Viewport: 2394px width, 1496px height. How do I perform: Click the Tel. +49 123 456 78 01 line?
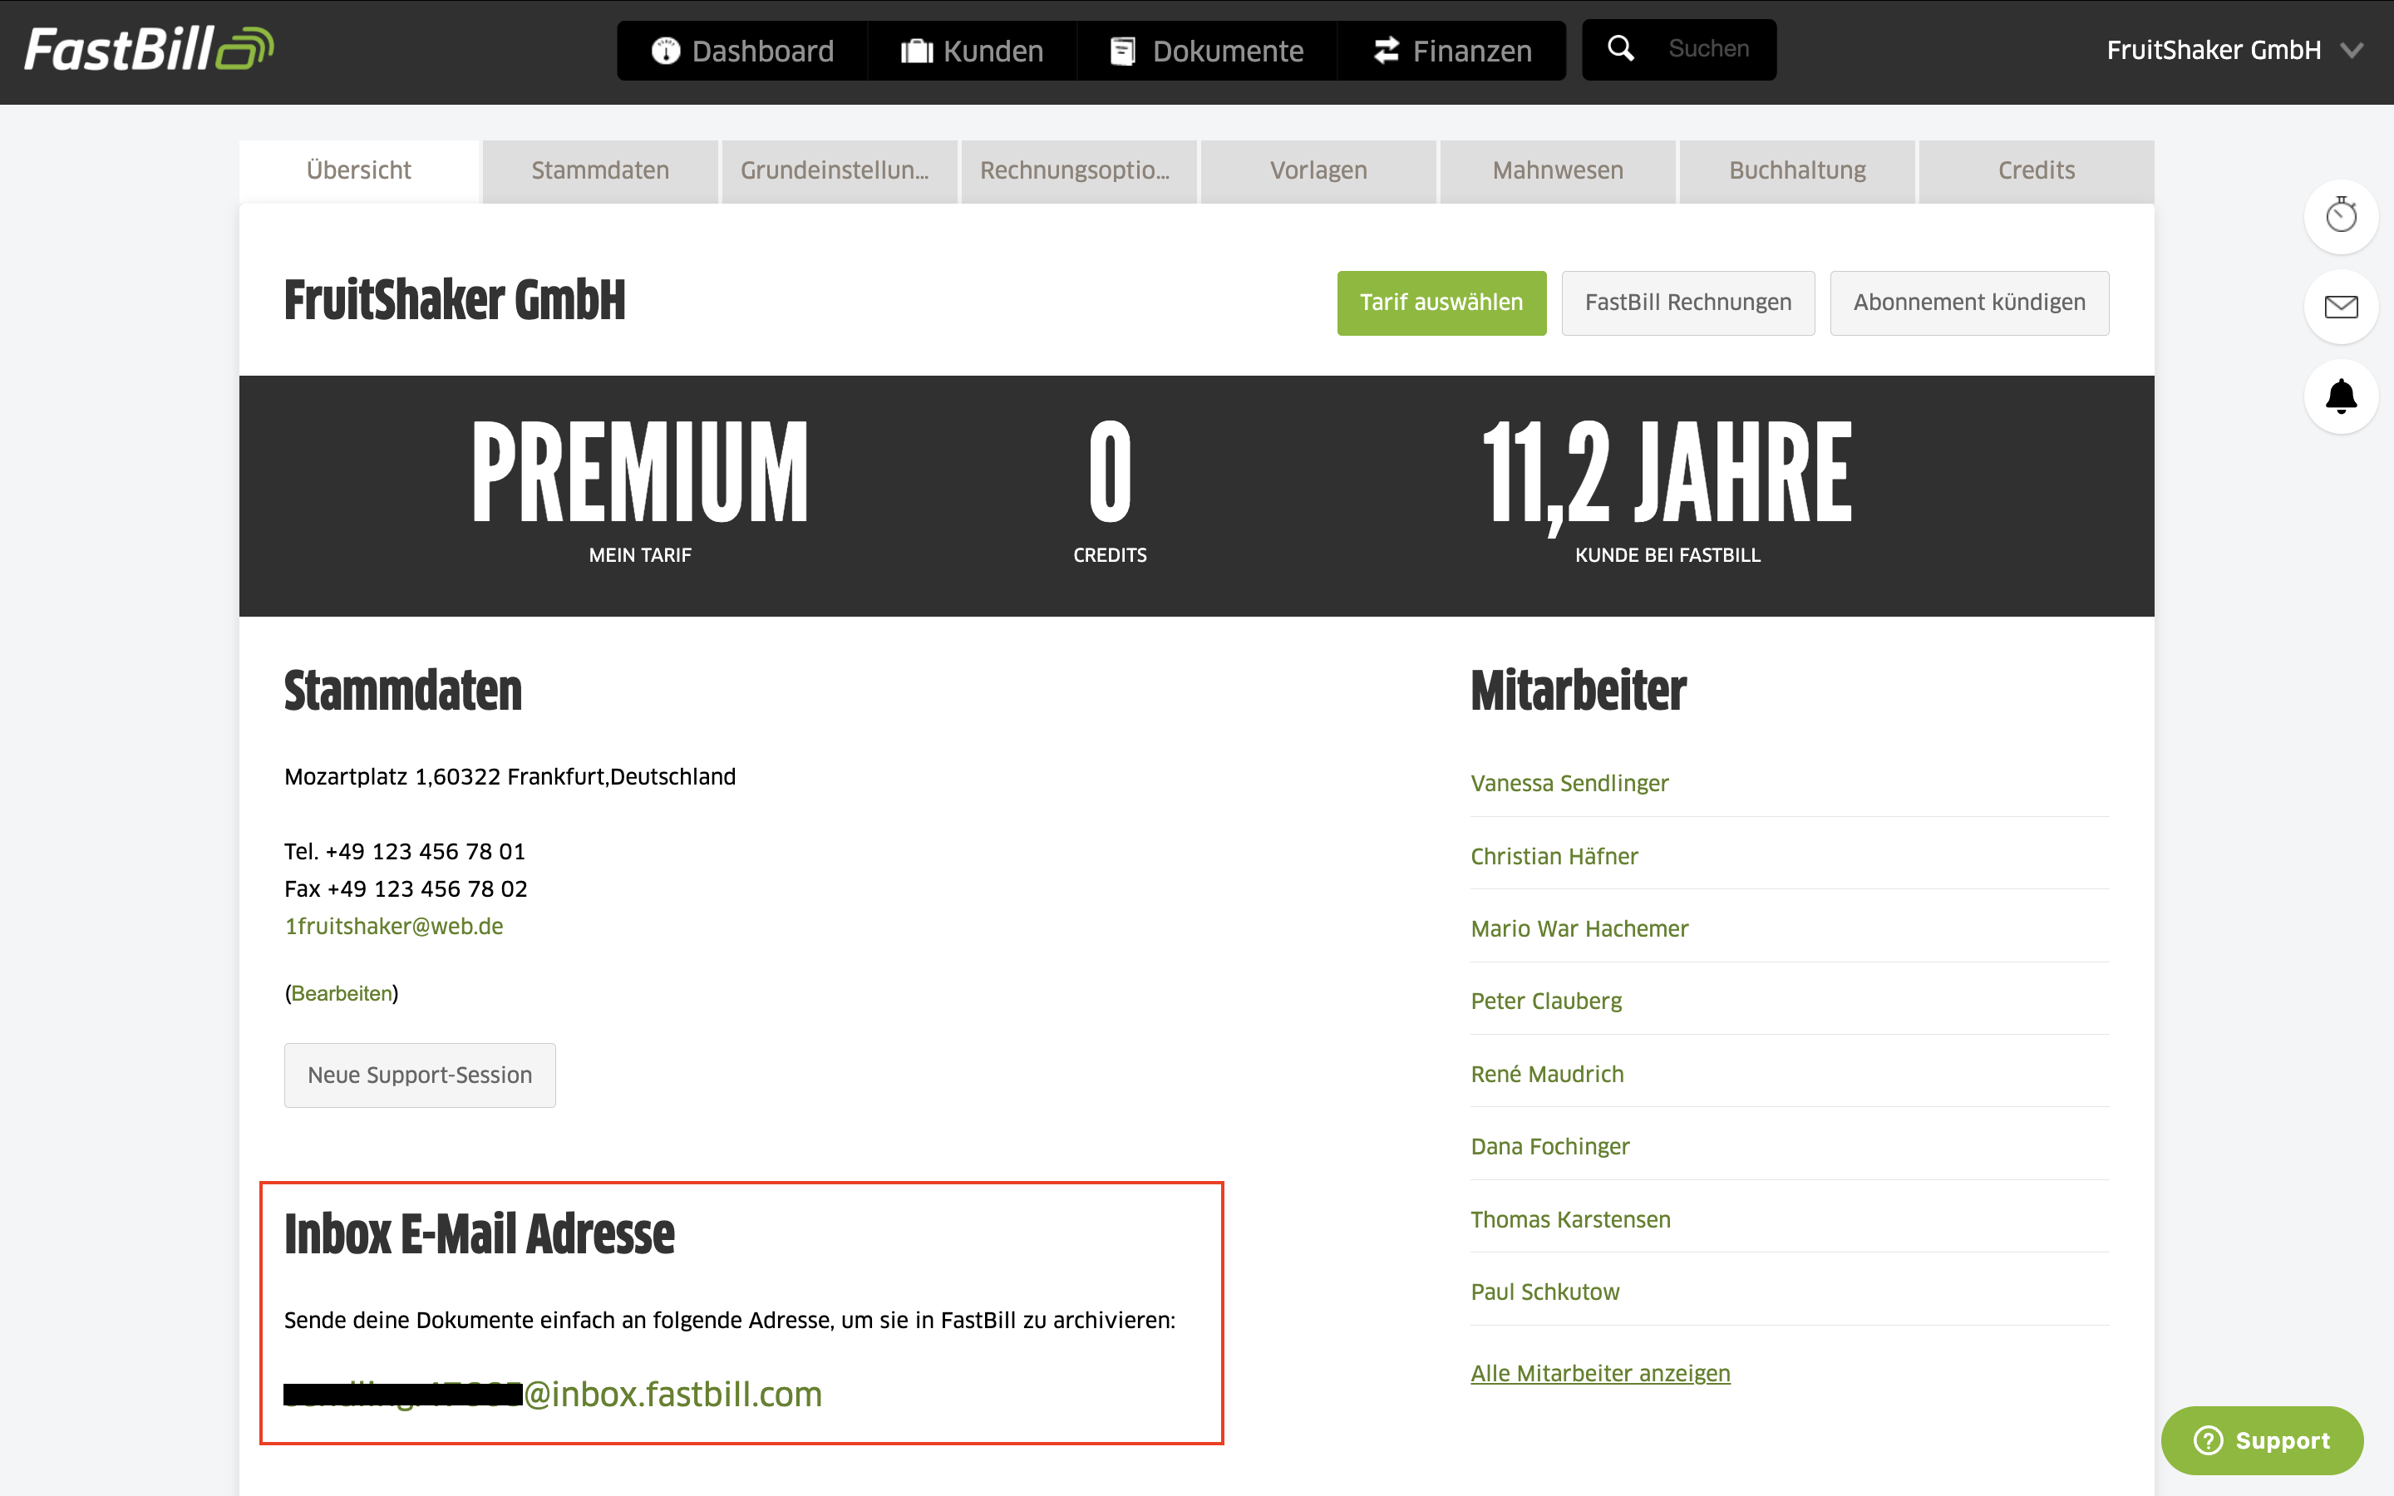coord(405,852)
